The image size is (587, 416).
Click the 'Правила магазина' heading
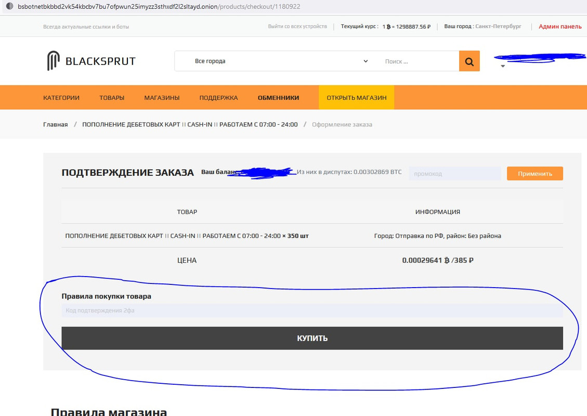coord(109,411)
